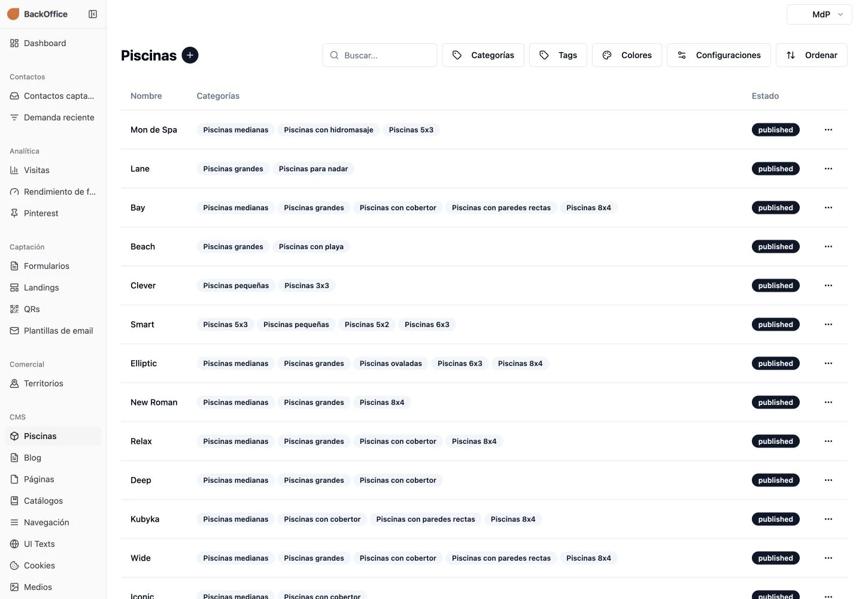Screen dimensions: 862x599
Task: Open Visitas analytics page
Action: (53, 170)
